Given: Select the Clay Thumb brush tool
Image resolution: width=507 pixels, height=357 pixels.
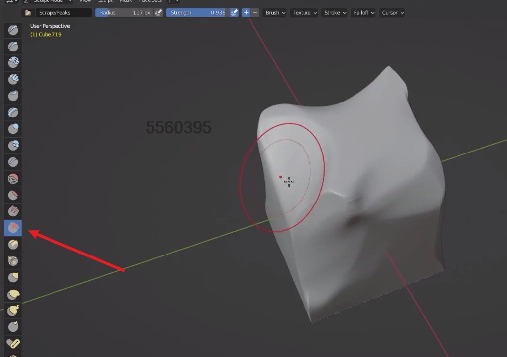Looking at the screenshot, I should point(13,96).
